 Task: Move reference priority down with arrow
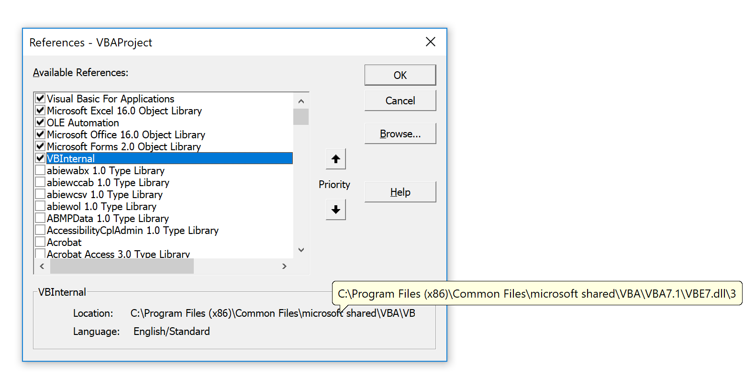[x=336, y=210]
